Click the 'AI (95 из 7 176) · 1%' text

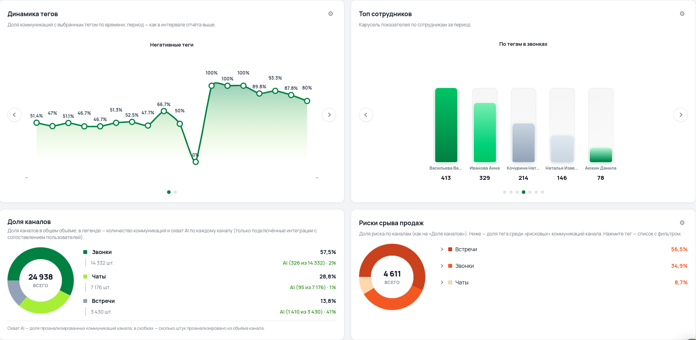313,288
